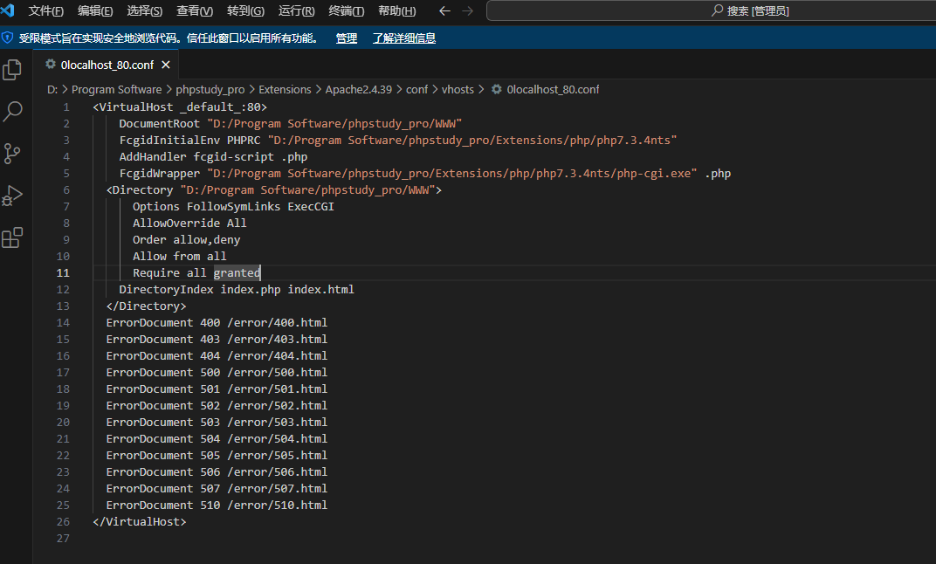Open the Search view in activity bar
This screenshot has height=564, width=936.
coord(12,111)
